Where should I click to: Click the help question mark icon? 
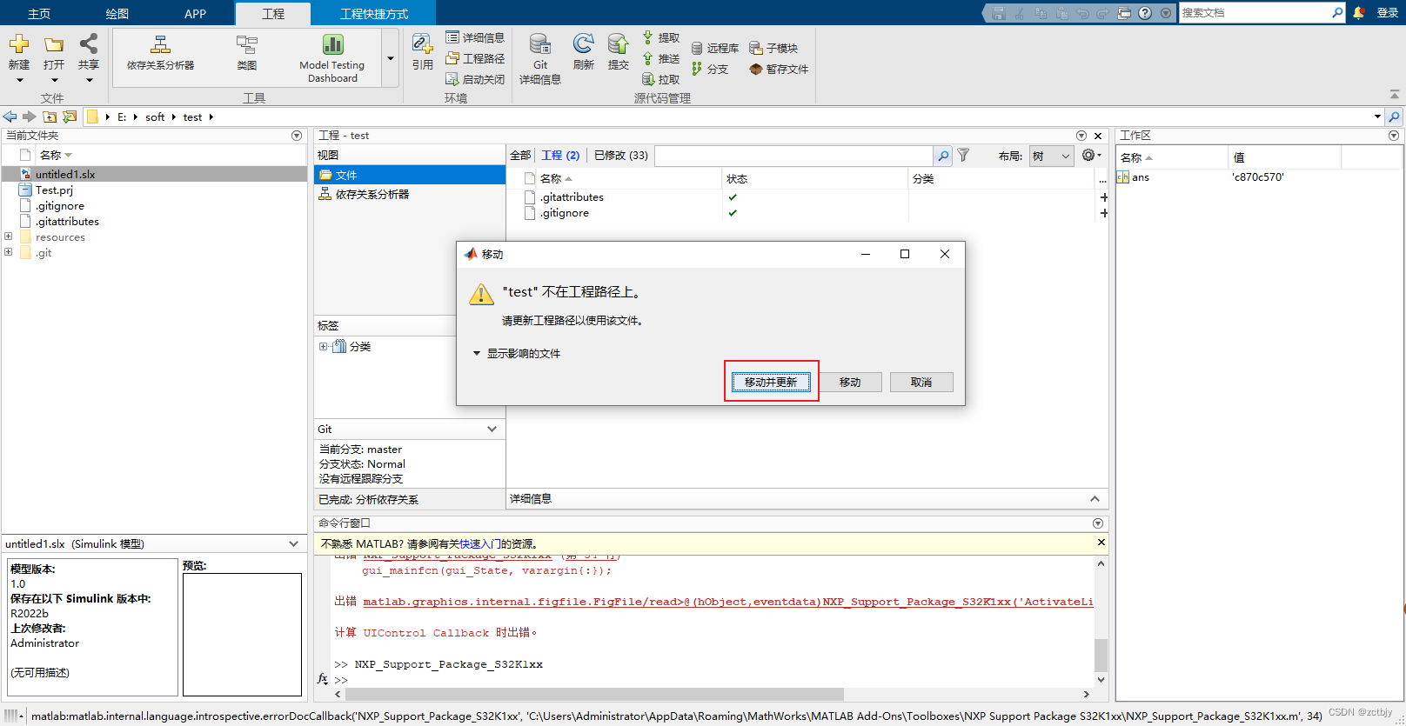1145,13
